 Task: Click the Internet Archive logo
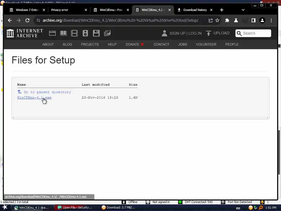(25, 33)
